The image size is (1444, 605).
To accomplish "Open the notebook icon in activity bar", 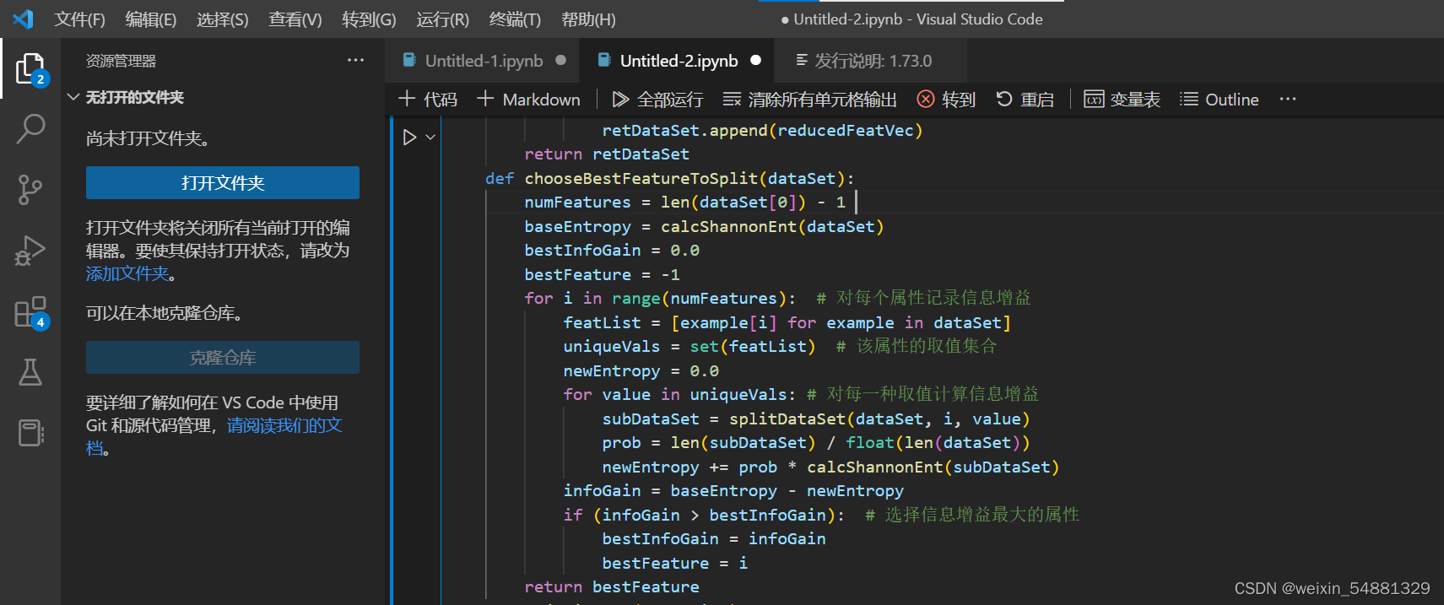I will pos(30,433).
